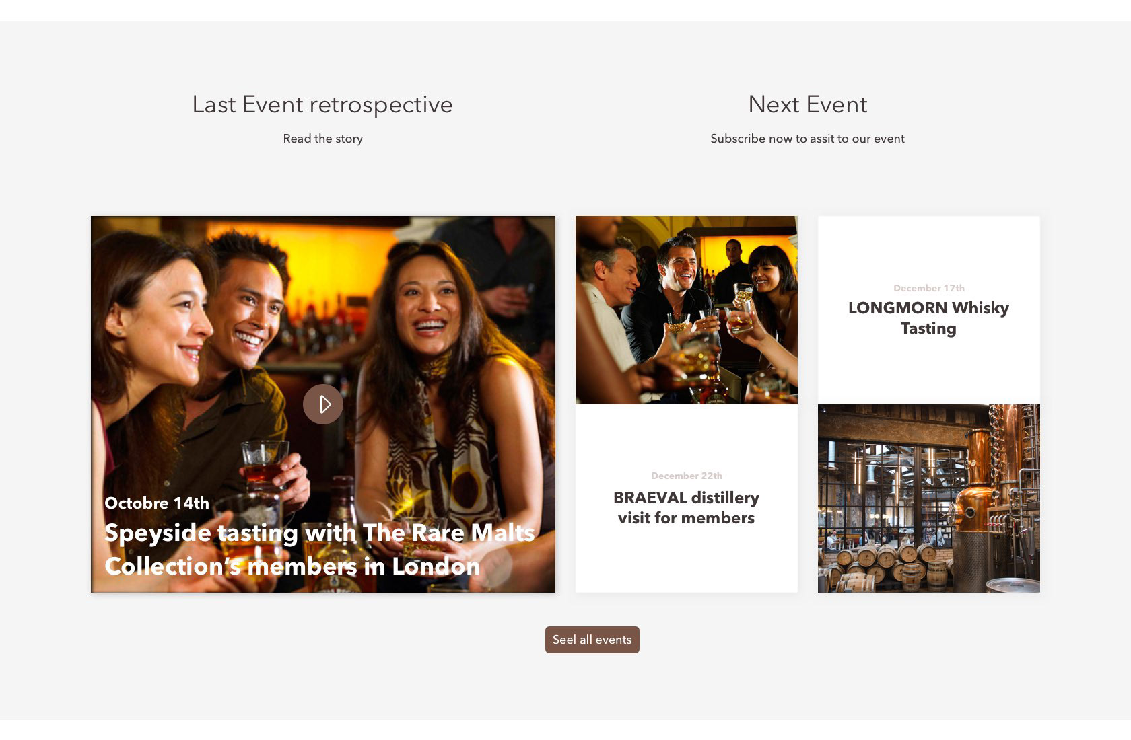Click the 'Next Event' heading
Viewport: 1131px width, 740px height.
(x=808, y=104)
